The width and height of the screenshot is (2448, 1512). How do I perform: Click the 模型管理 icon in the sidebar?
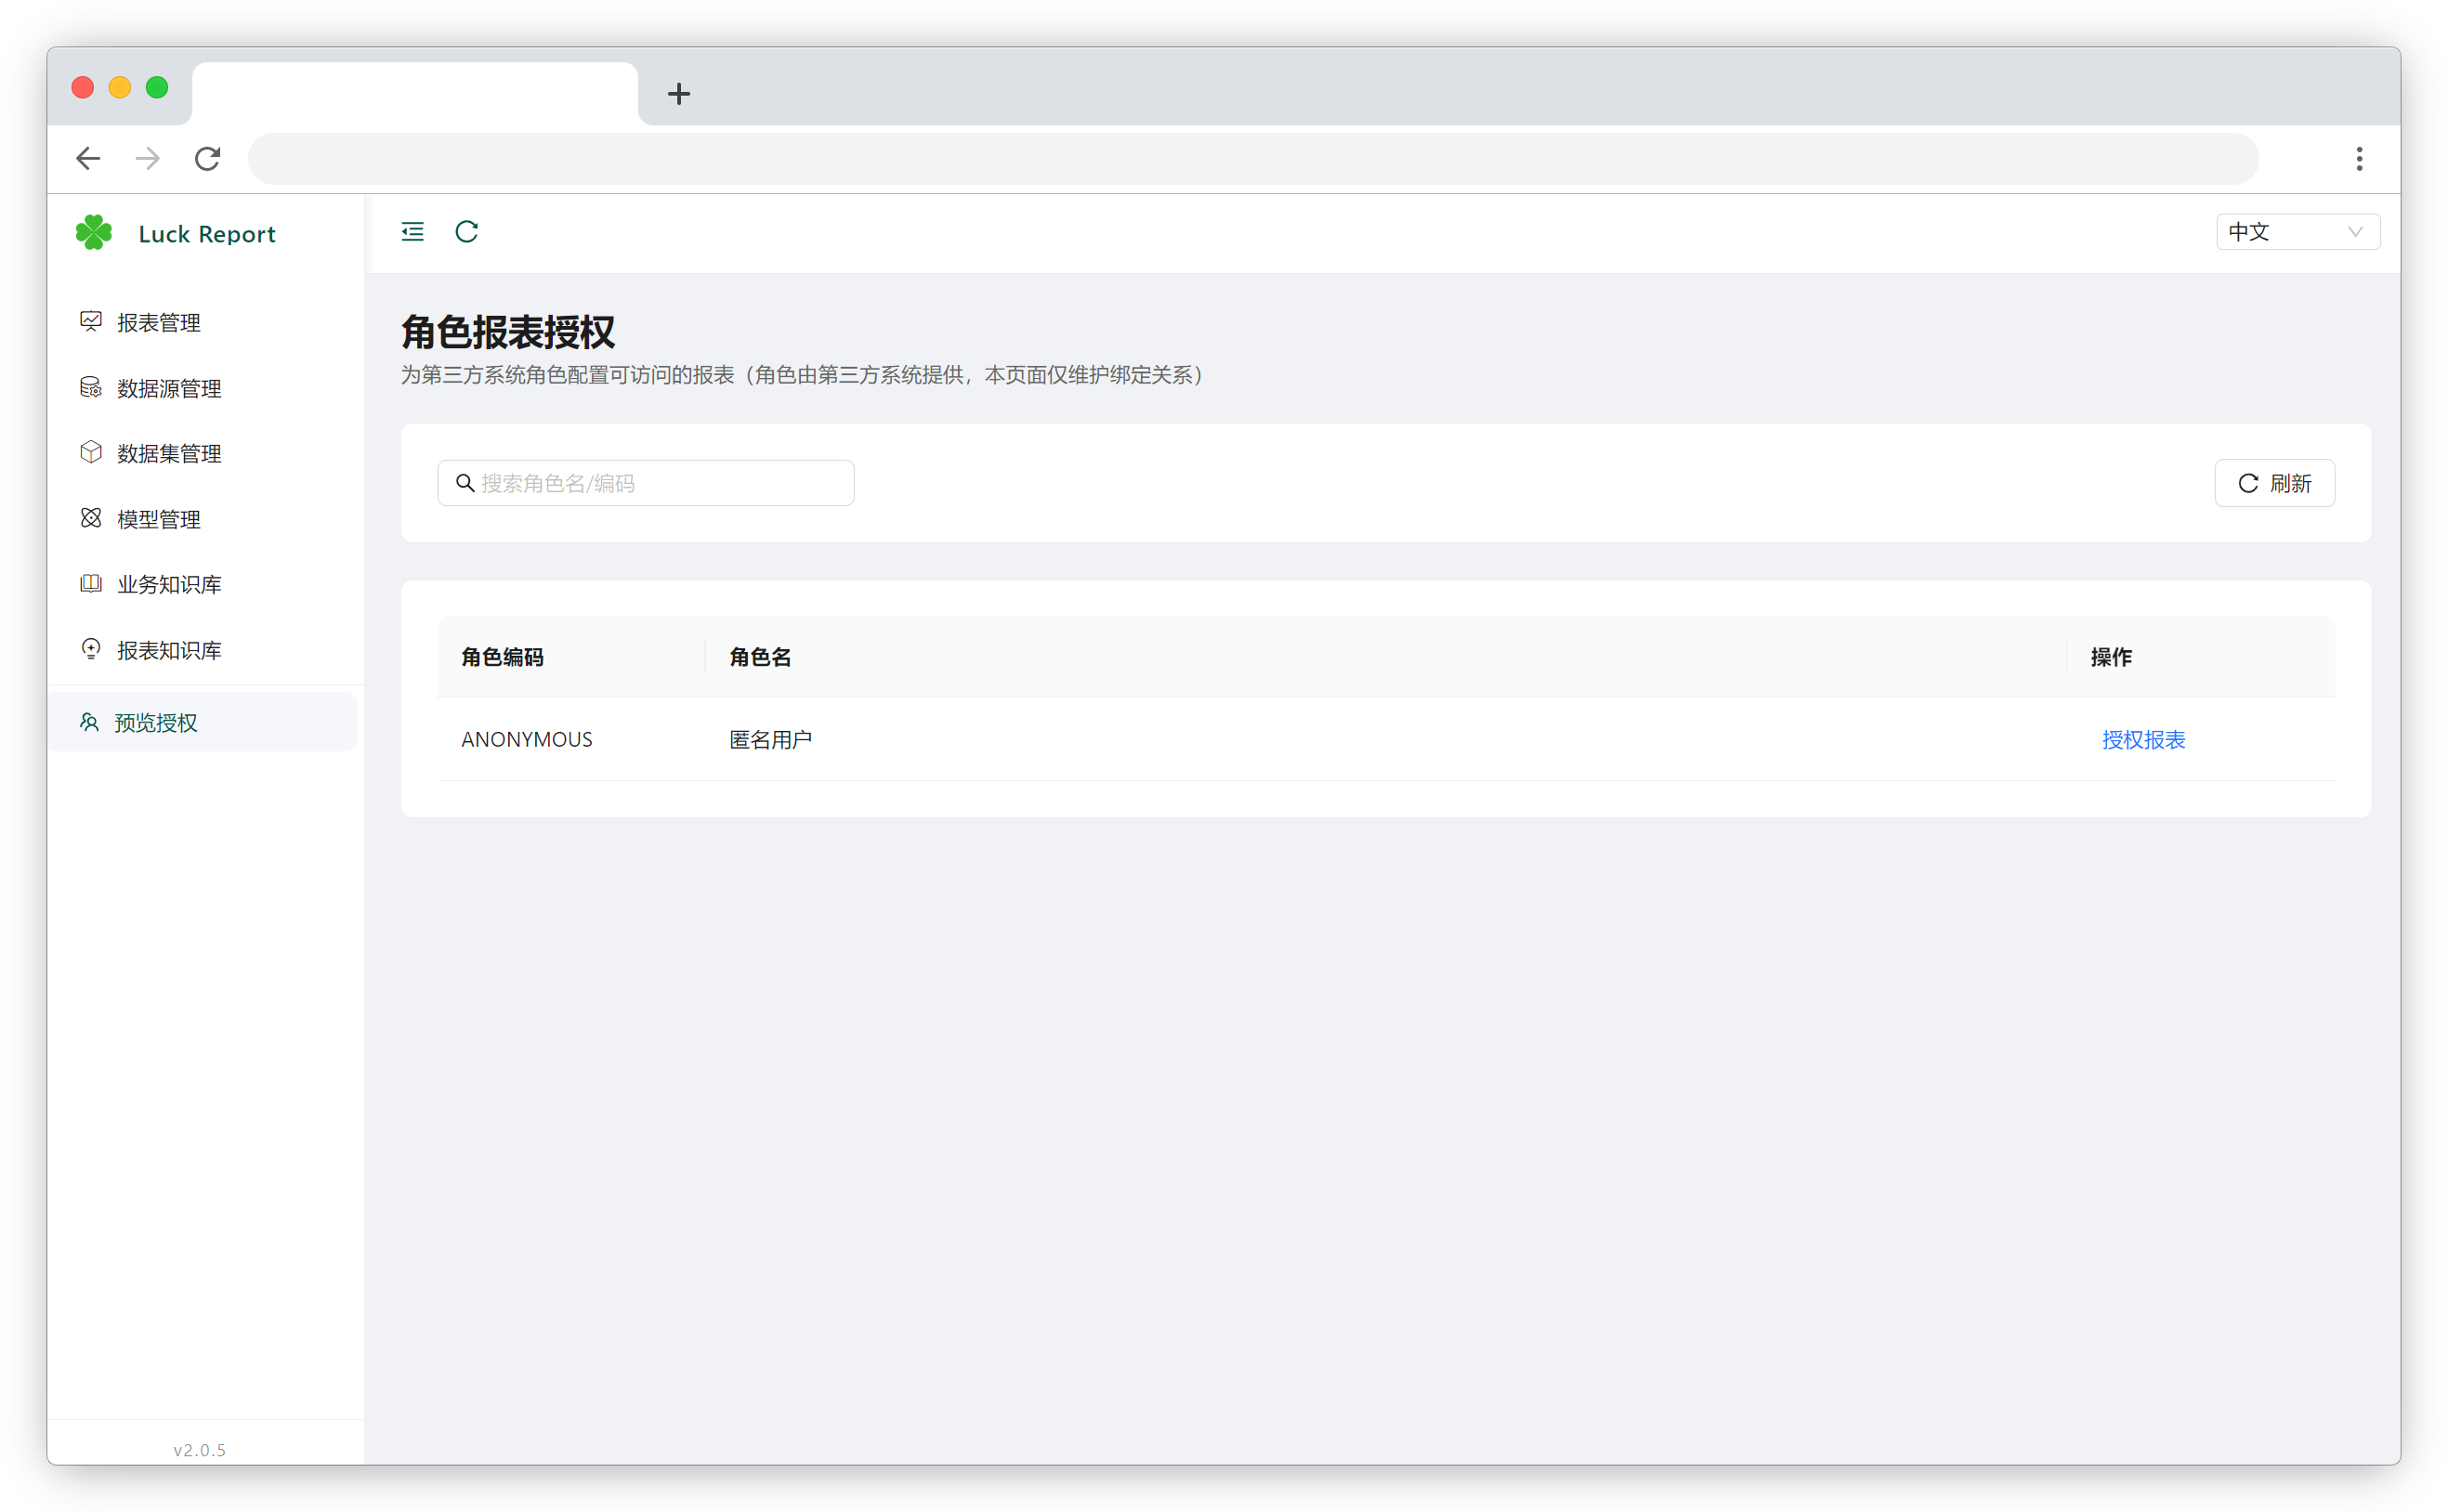(91, 518)
